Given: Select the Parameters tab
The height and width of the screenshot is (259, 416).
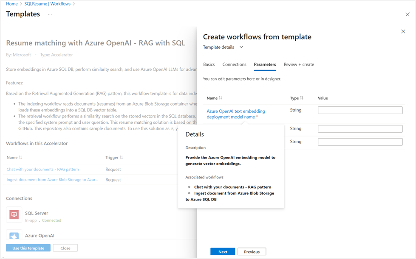Looking at the screenshot, I should 265,64.
